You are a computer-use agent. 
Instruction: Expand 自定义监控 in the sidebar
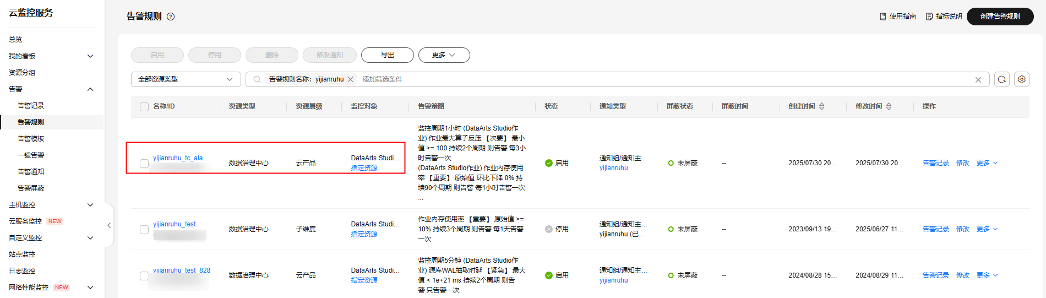click(x=90, y=238)
